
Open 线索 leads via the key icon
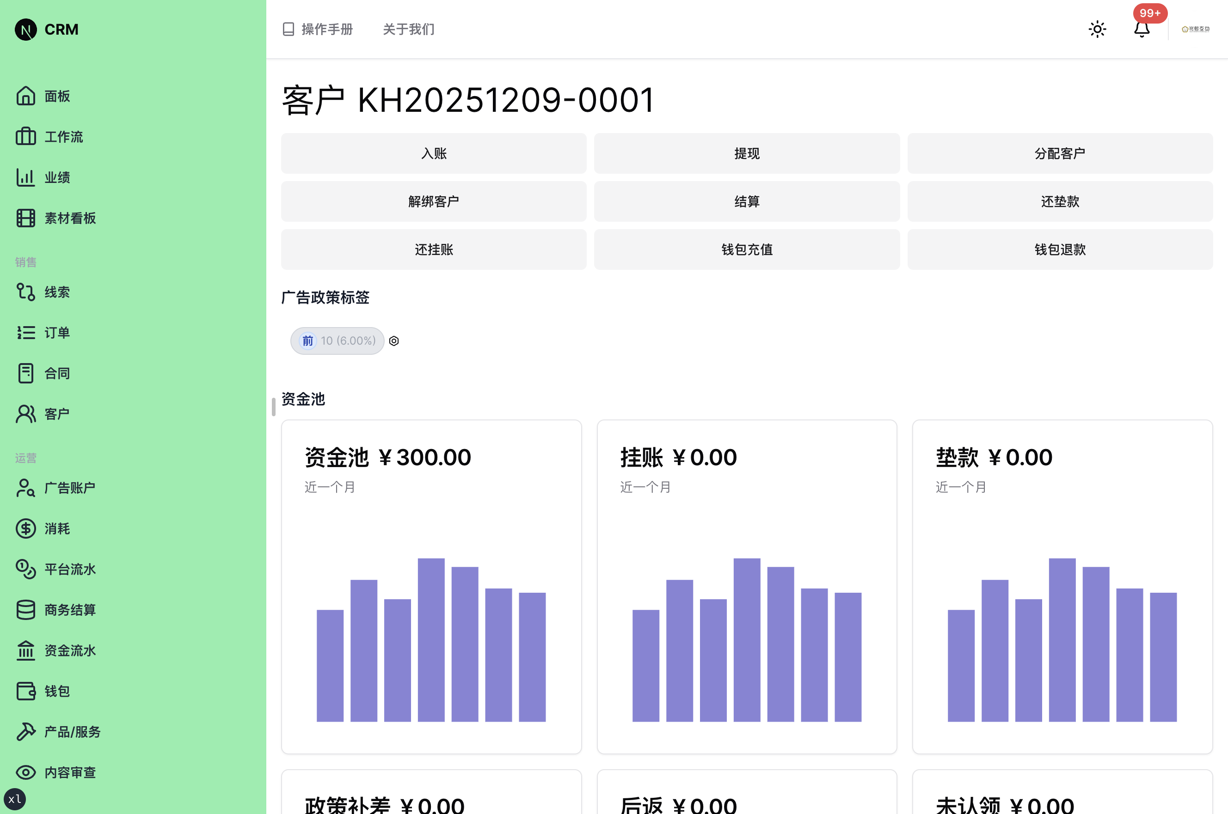(x=25, y=292)
